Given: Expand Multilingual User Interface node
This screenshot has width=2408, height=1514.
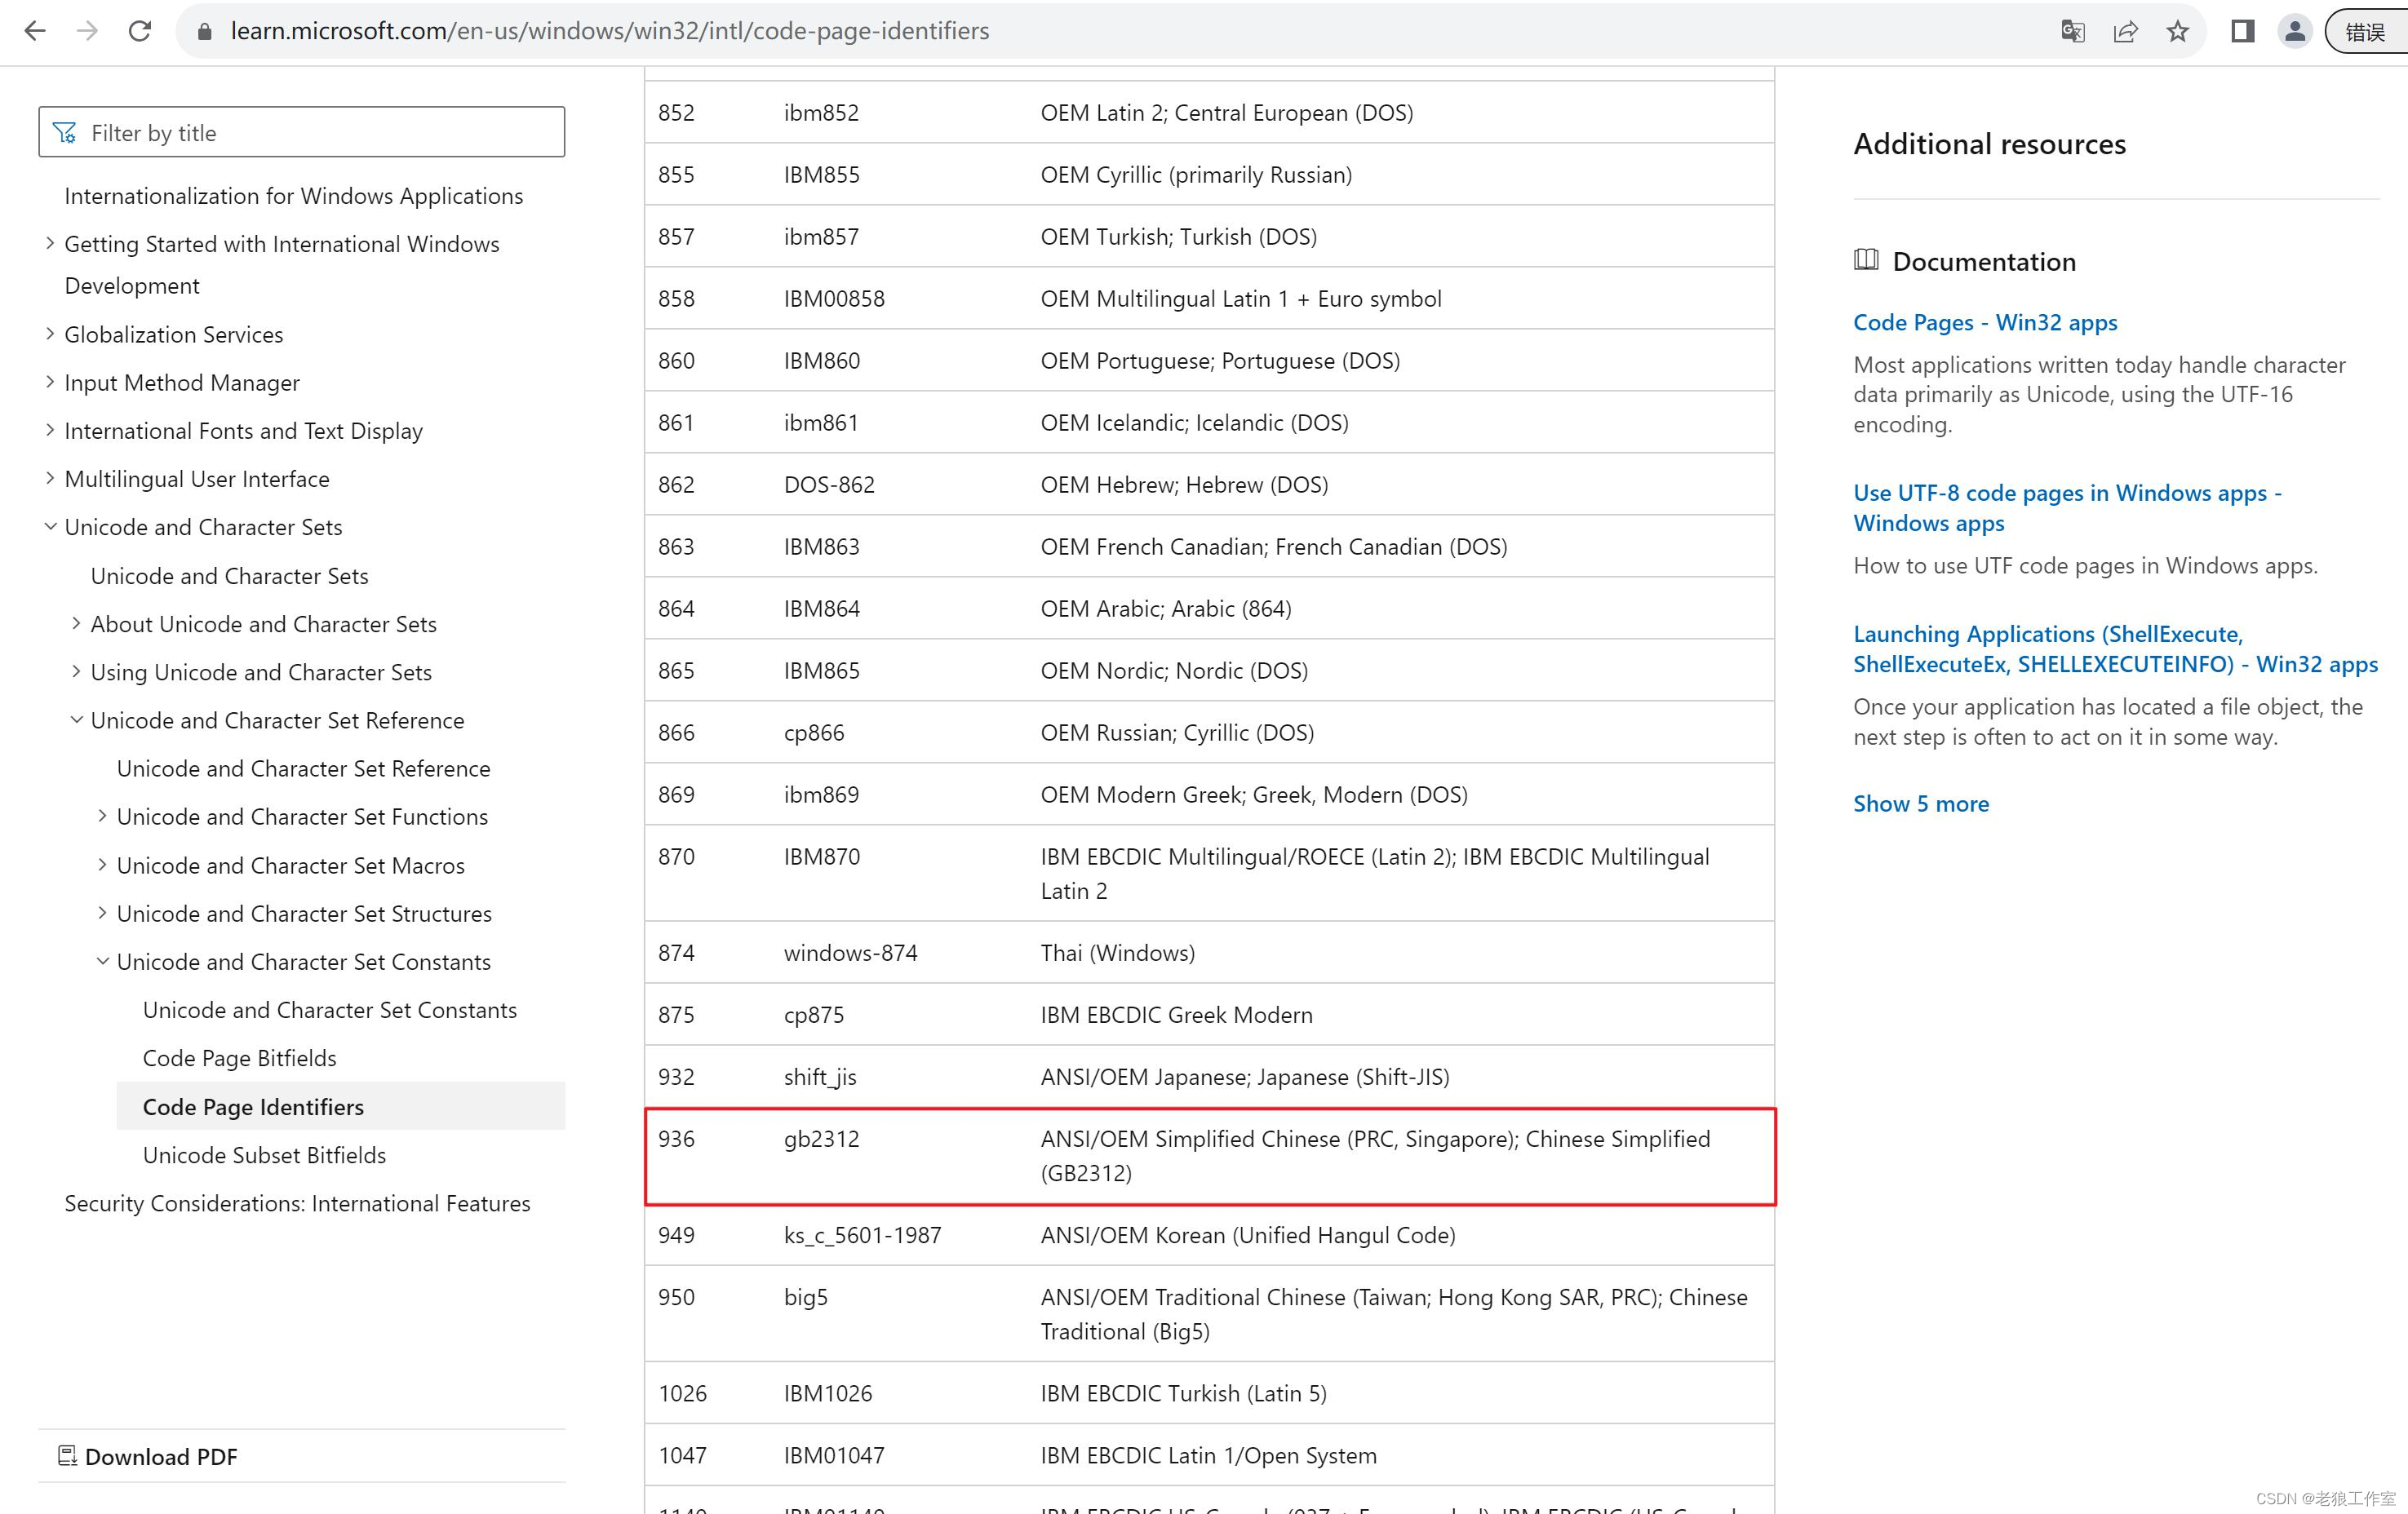Looking at the screenshot, I should point(50,478).
